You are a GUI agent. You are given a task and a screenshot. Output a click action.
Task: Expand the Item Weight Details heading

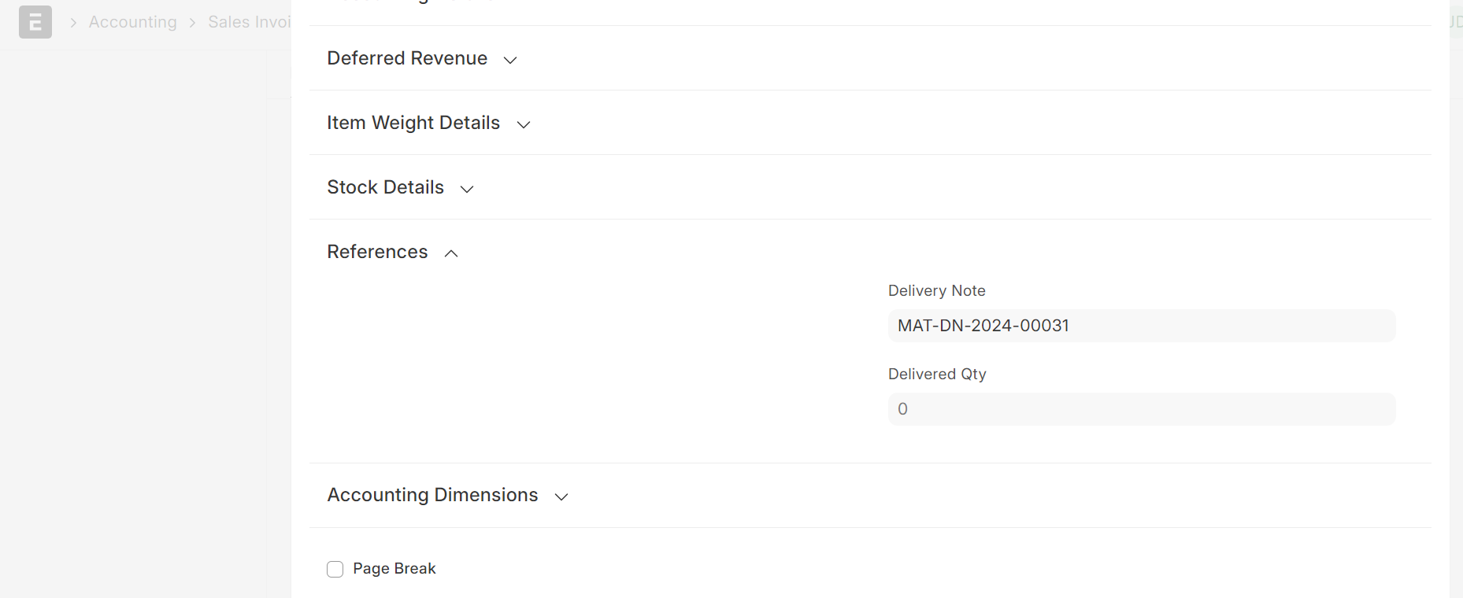(413, 123)
